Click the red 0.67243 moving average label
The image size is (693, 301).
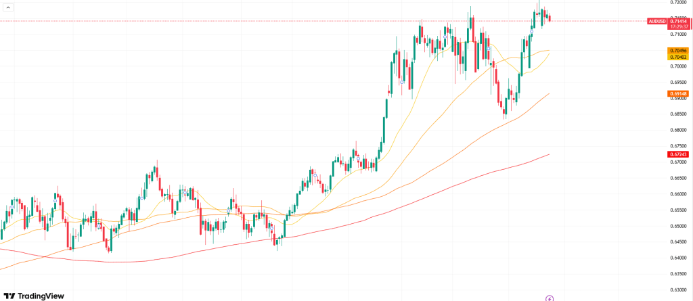(678, 154)
